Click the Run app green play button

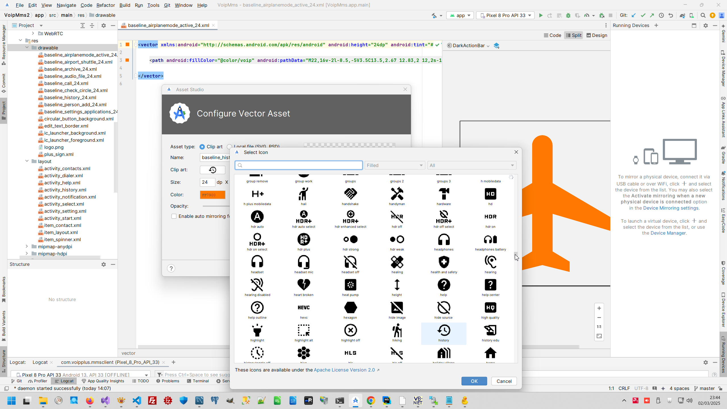point(541,15)
